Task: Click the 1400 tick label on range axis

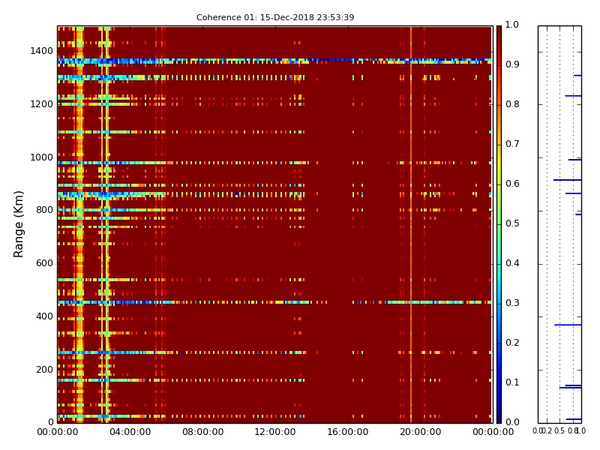Action: [40, 51]
